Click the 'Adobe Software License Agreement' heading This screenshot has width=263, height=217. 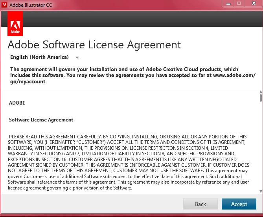click(x=94, y=44)
